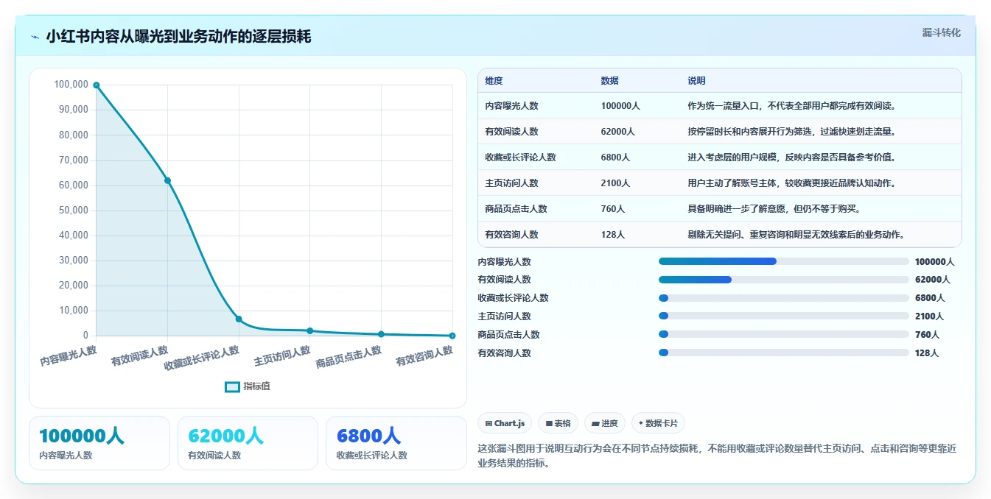Screen dimensions: 991x499
Task: Open the 100000人 内容曝光人数 stat card
Action: click(99, 443)
